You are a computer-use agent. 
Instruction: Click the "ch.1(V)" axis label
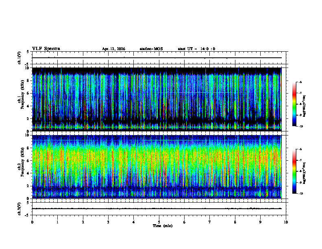click(x=20, y=58)
